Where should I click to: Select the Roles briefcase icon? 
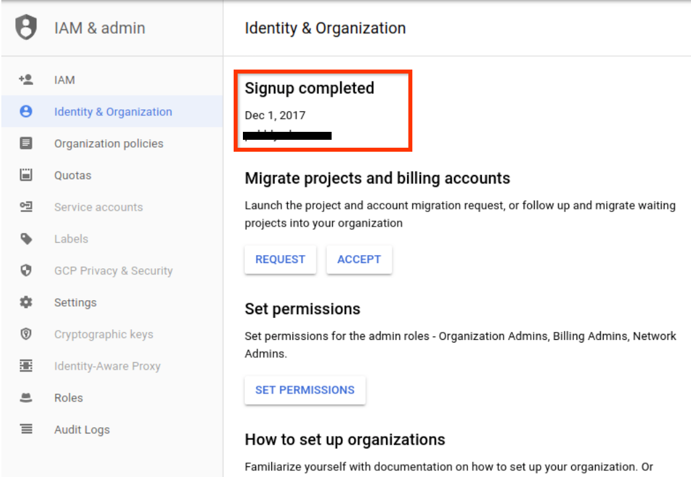click(x=25, y=397)
